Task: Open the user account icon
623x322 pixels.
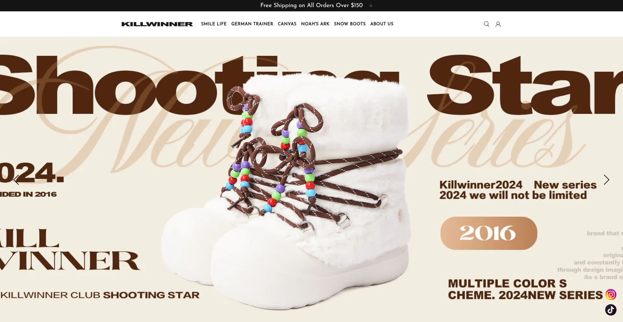Action: (498, 24)
